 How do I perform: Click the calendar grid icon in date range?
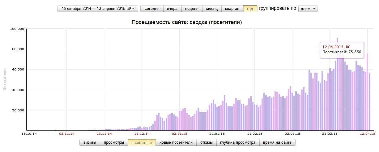pos(129,9)
